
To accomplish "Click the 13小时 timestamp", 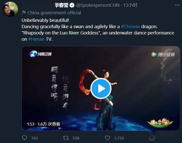I will click(x=130, y=5).
